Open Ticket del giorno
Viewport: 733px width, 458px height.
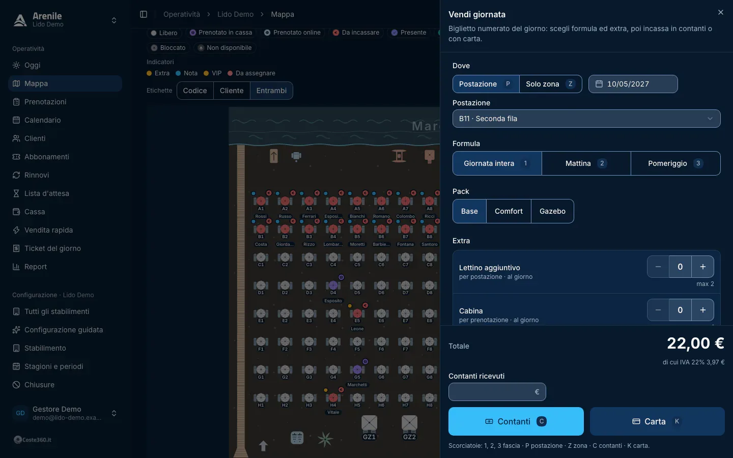(65, 248)
